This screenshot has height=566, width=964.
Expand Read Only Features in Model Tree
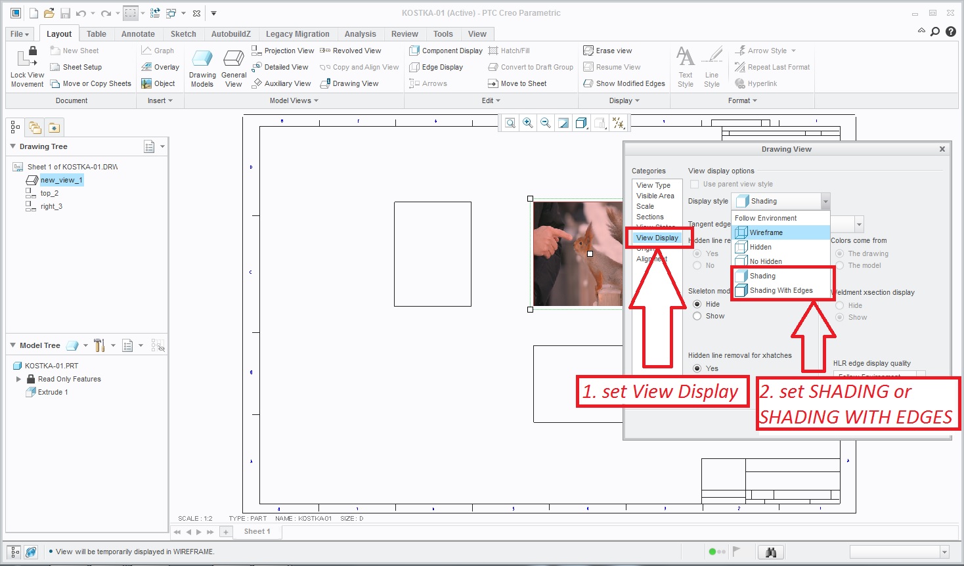click(18, 379)
